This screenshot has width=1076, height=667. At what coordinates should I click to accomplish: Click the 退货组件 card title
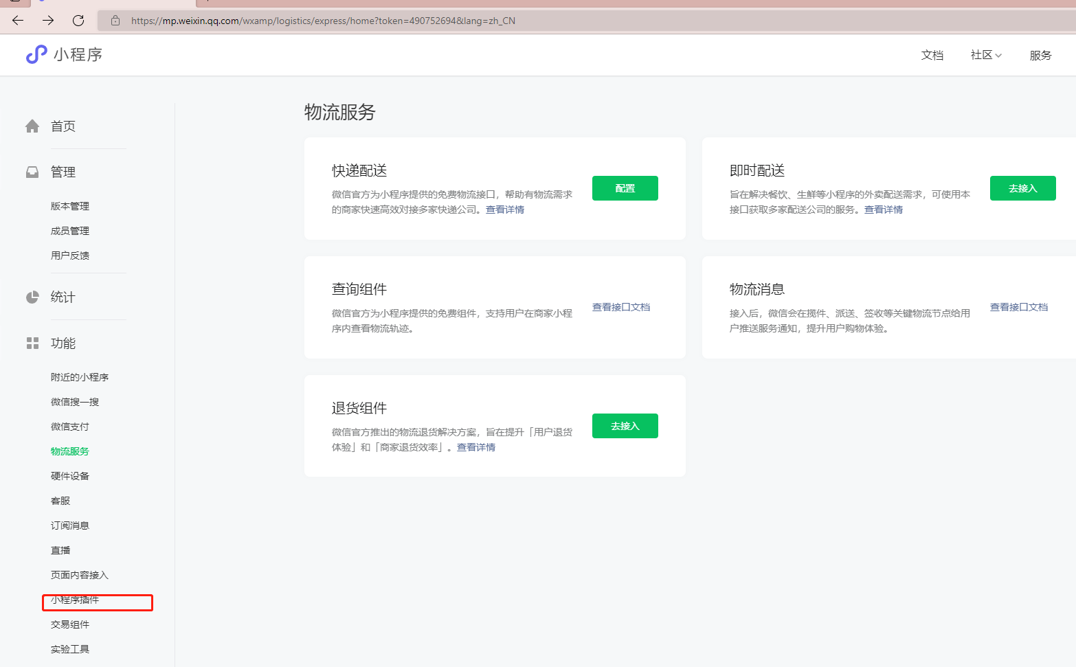coord(359,408)
